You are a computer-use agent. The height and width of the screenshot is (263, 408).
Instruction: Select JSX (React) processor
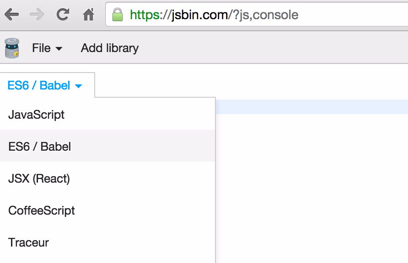click(39, 178)
